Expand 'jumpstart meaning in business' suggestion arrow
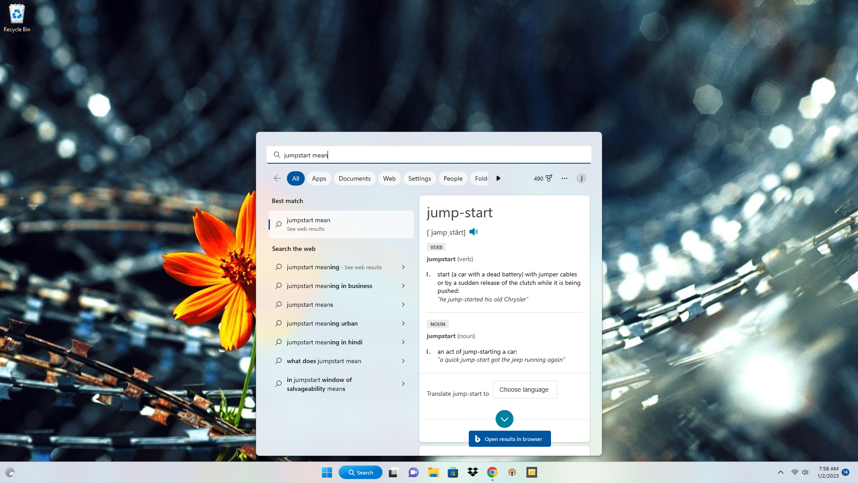Screen dimensions: 858x483 403,286
